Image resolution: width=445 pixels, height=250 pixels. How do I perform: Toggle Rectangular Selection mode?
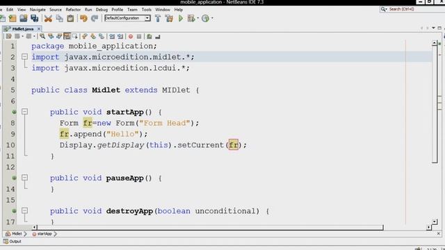tap(75, 36)
